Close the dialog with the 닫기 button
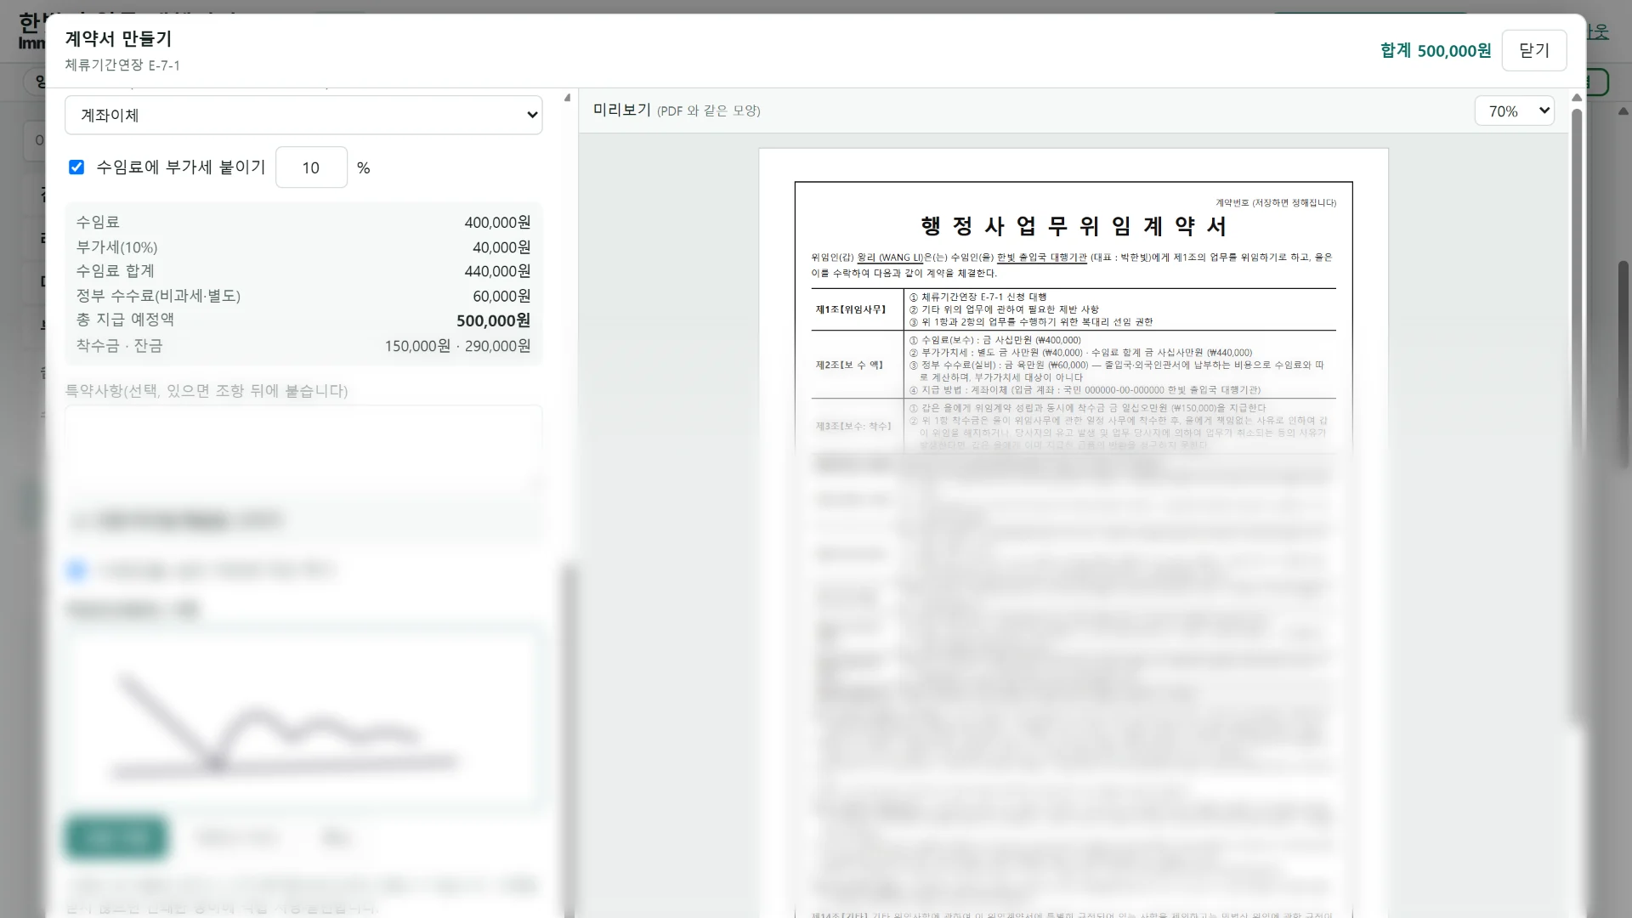Image resolution: width=1632 pixels, height=918 pixels. click(1534, 50)
